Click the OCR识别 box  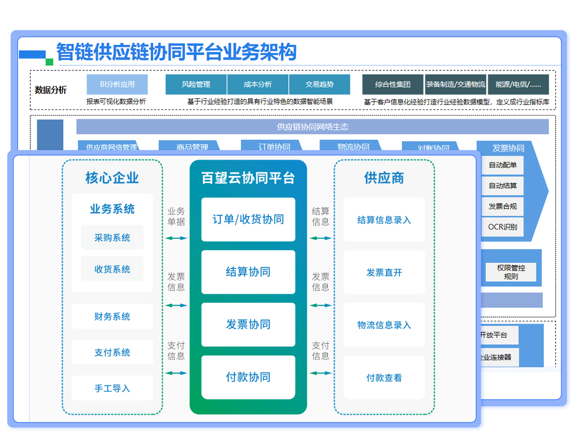click(502, 227)
